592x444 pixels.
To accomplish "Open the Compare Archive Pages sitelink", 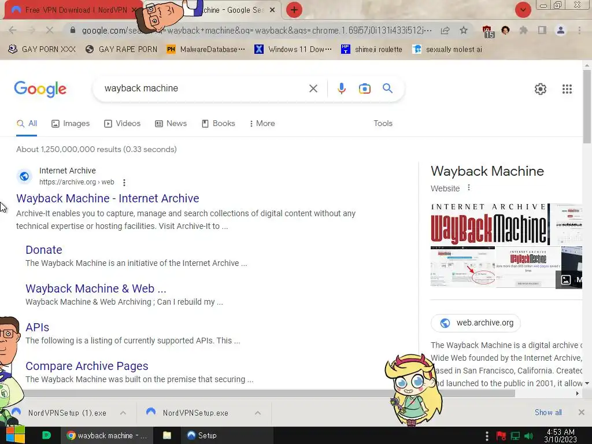I will click(x=87, y=366).
